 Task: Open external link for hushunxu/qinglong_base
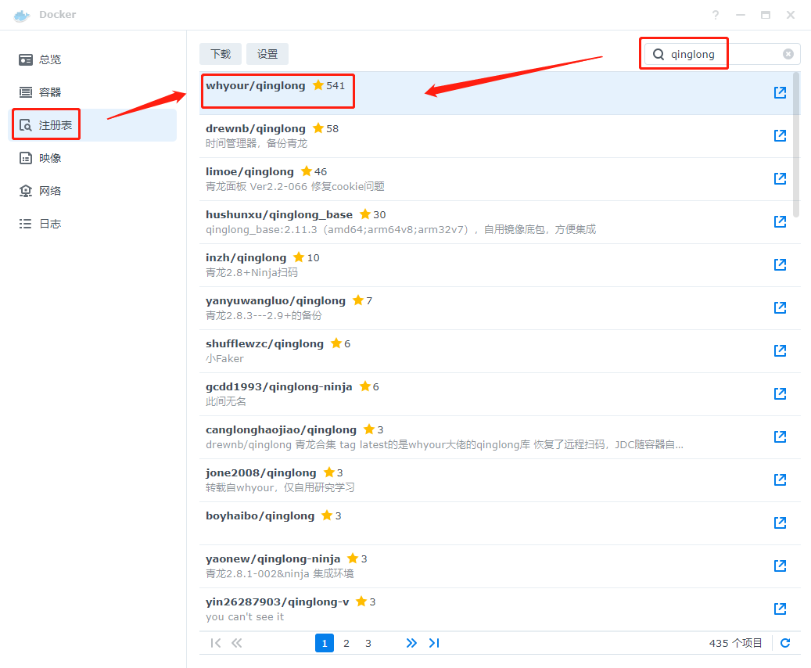point(780,222)
